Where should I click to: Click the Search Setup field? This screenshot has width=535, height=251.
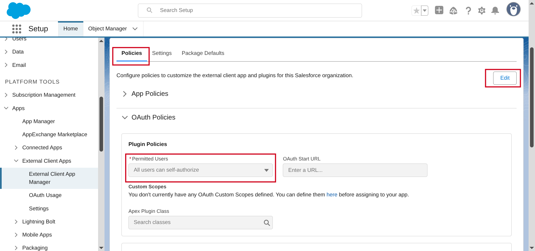coord(250,11)
